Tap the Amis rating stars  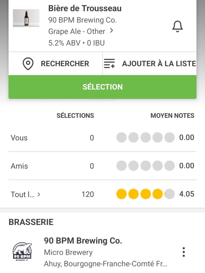(145, 166)
